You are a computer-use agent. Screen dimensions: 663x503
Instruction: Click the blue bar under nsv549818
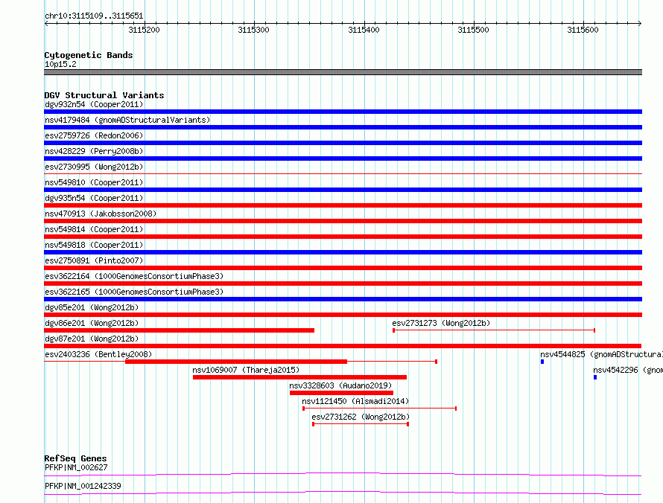coord(343,252)
